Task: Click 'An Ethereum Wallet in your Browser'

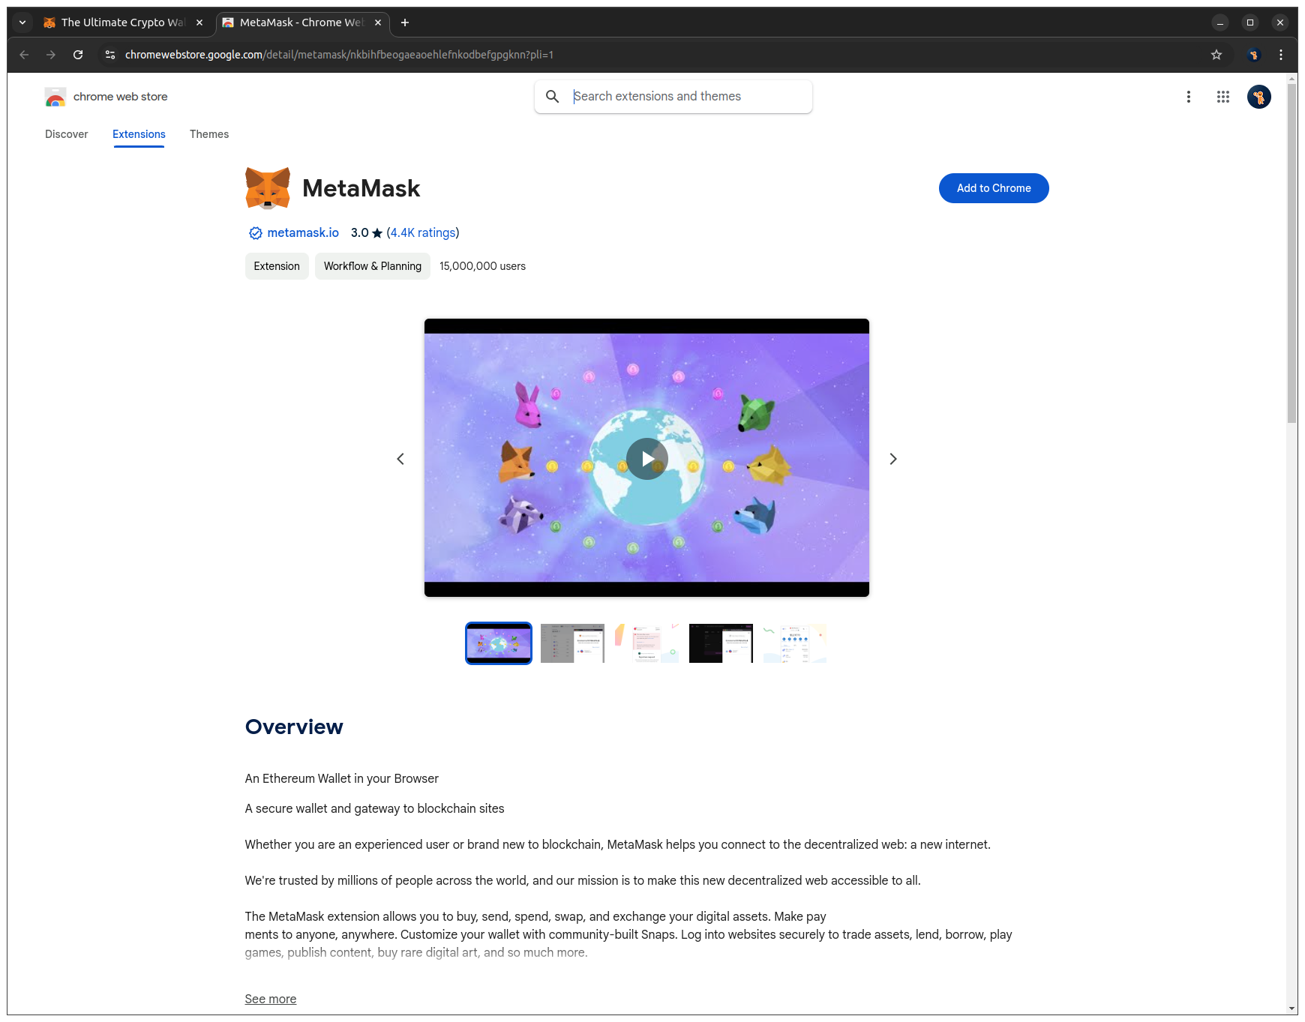Action: (x=342, y=778)
